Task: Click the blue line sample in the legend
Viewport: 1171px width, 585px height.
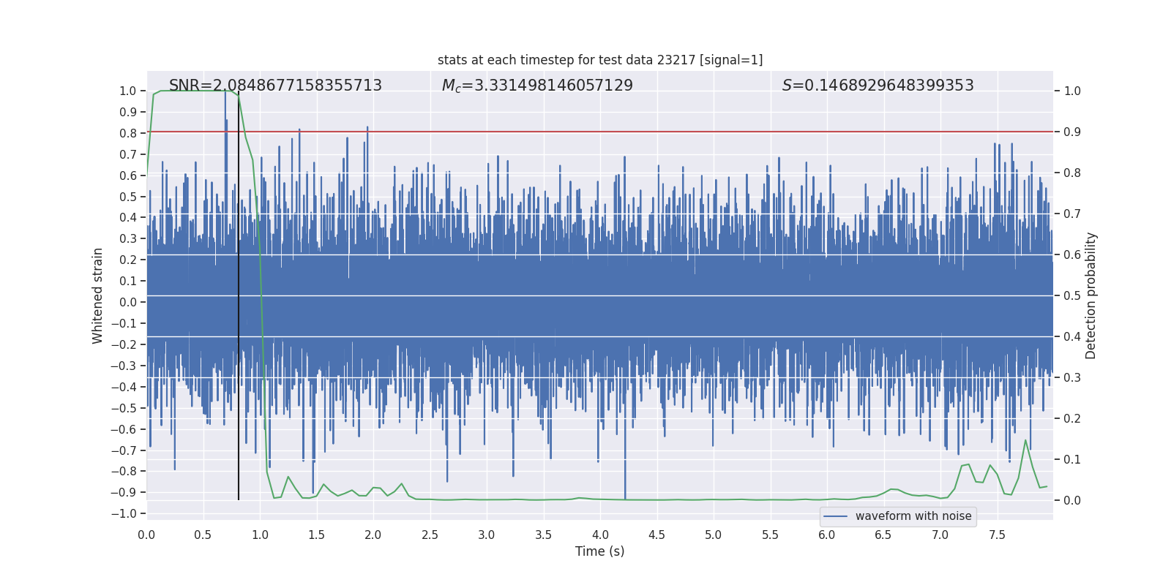Action: tap(835, 516)
